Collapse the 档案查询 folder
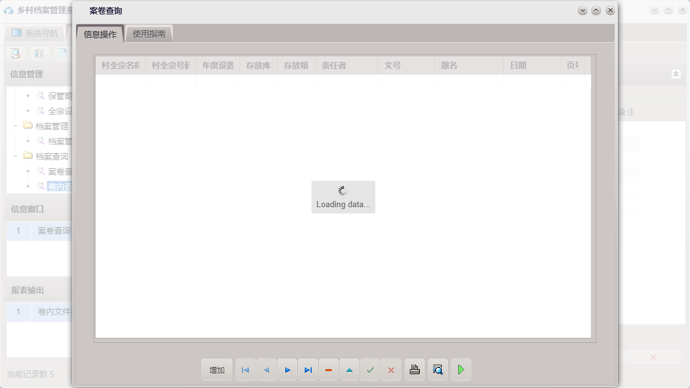Viewport: 690px width, 388px height. (x=16, y=156)
